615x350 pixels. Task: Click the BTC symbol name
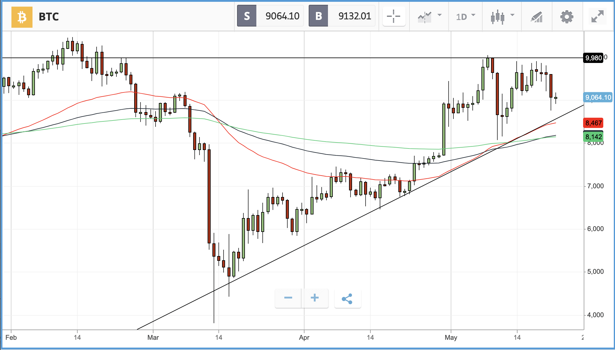click(49, 17)
